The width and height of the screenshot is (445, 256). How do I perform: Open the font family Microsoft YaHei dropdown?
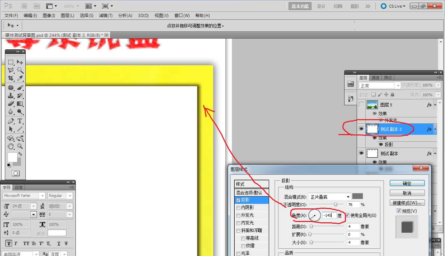(x=24, y=196)
